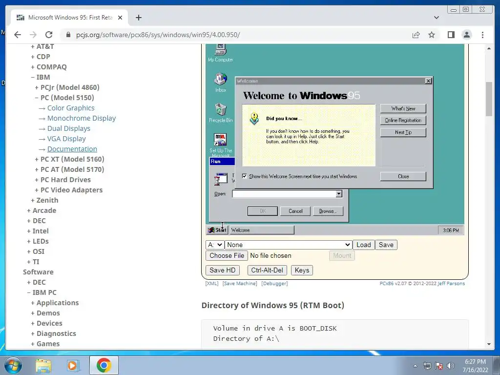Screen dimensions: 500x375
Task: Click the Welcome dialog Close button
Action: coord(403,176)
